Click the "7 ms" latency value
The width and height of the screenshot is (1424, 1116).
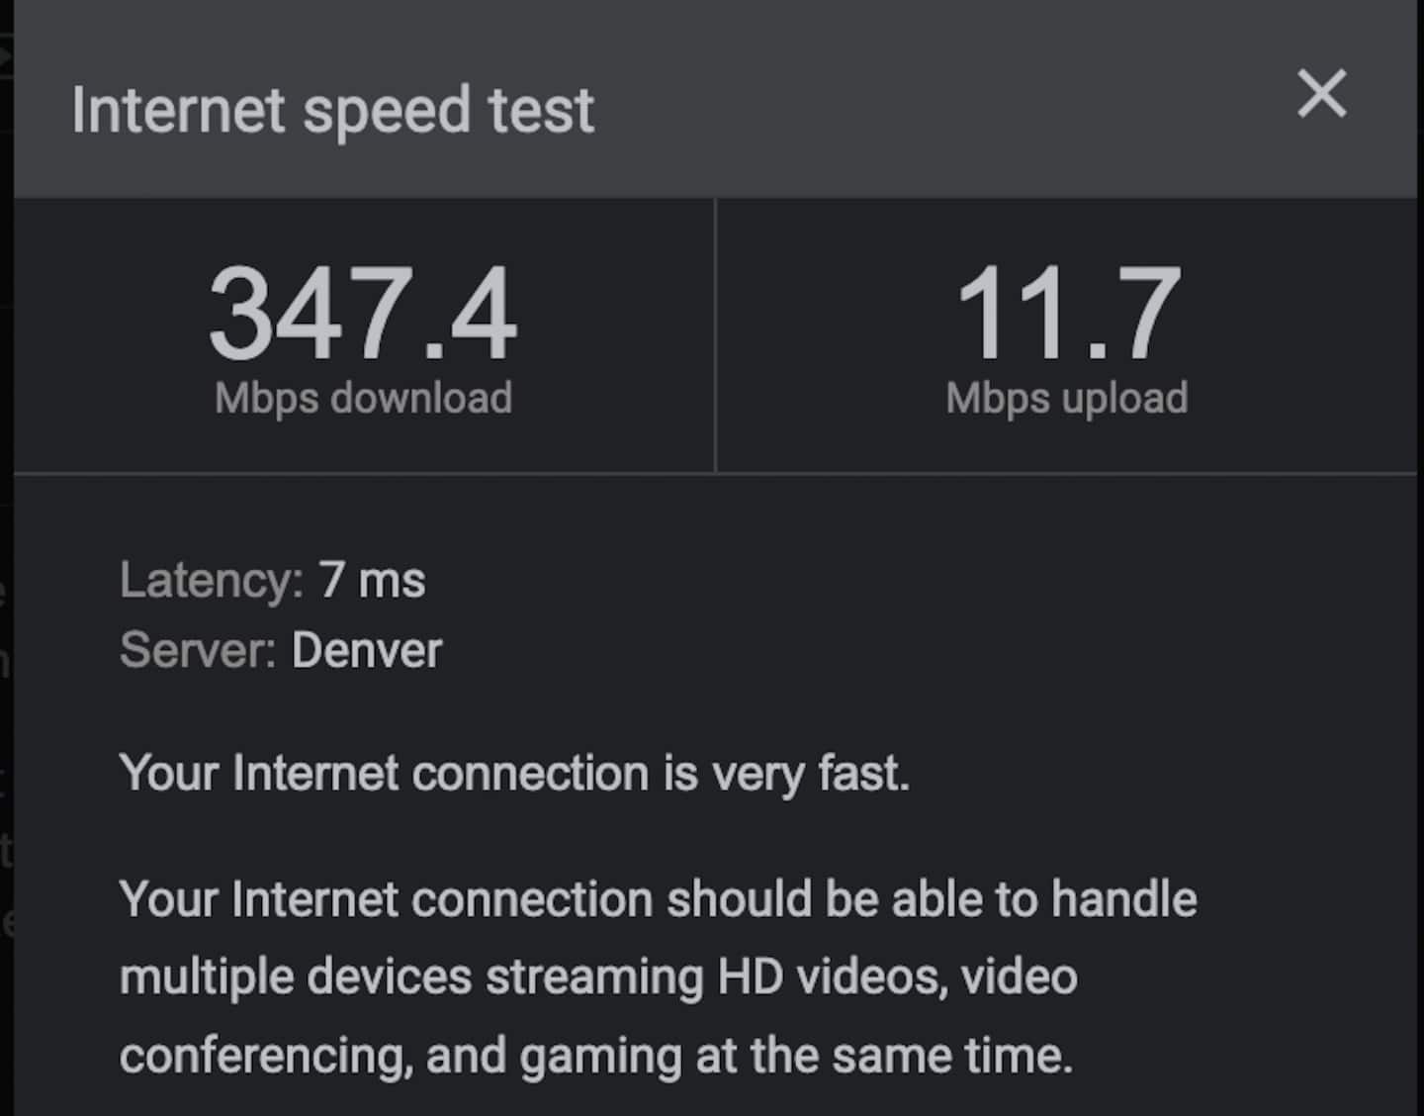coord(372,580)
